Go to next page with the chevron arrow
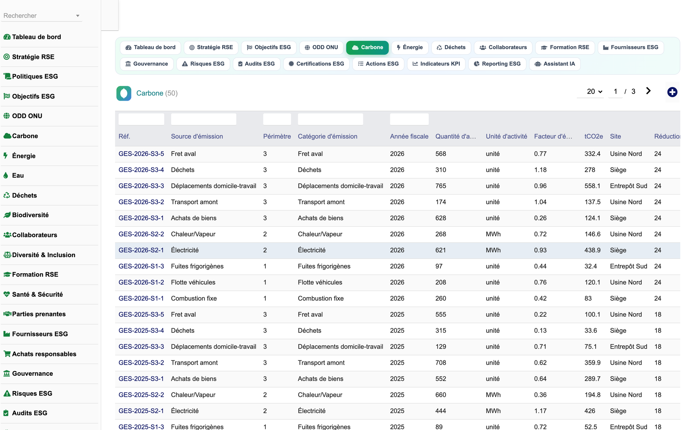Screen dimensions: 695x430 tap(648, 91)
